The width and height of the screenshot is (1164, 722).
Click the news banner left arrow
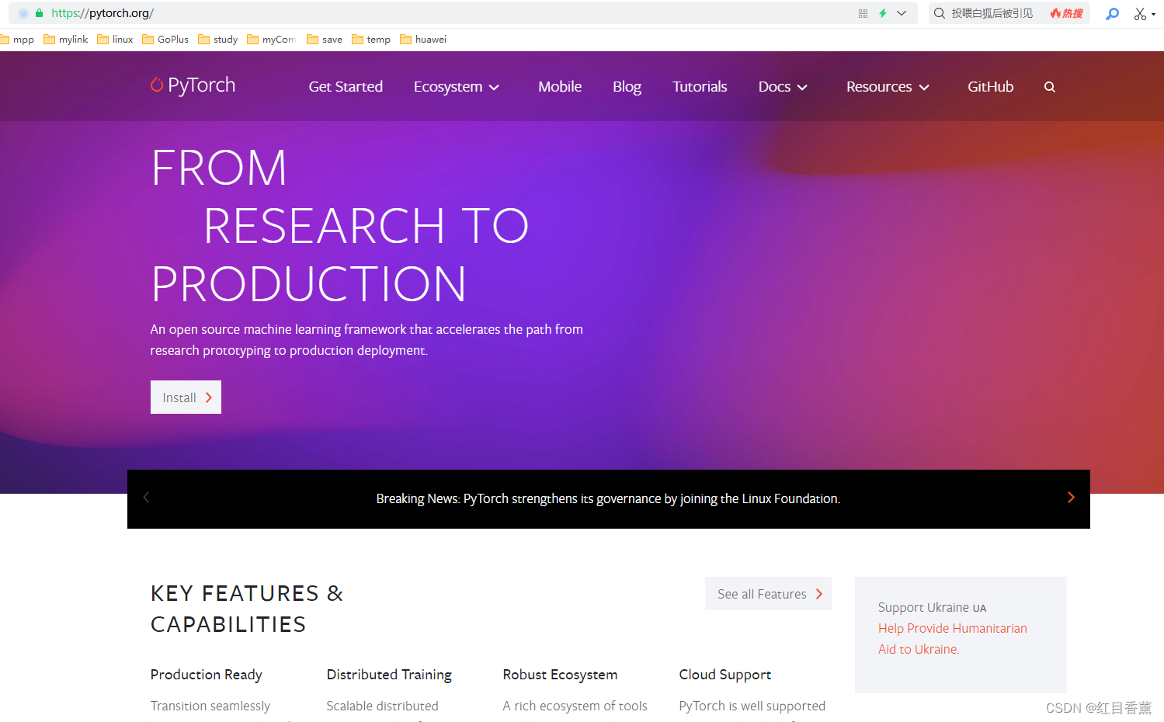tap(146, 497)
